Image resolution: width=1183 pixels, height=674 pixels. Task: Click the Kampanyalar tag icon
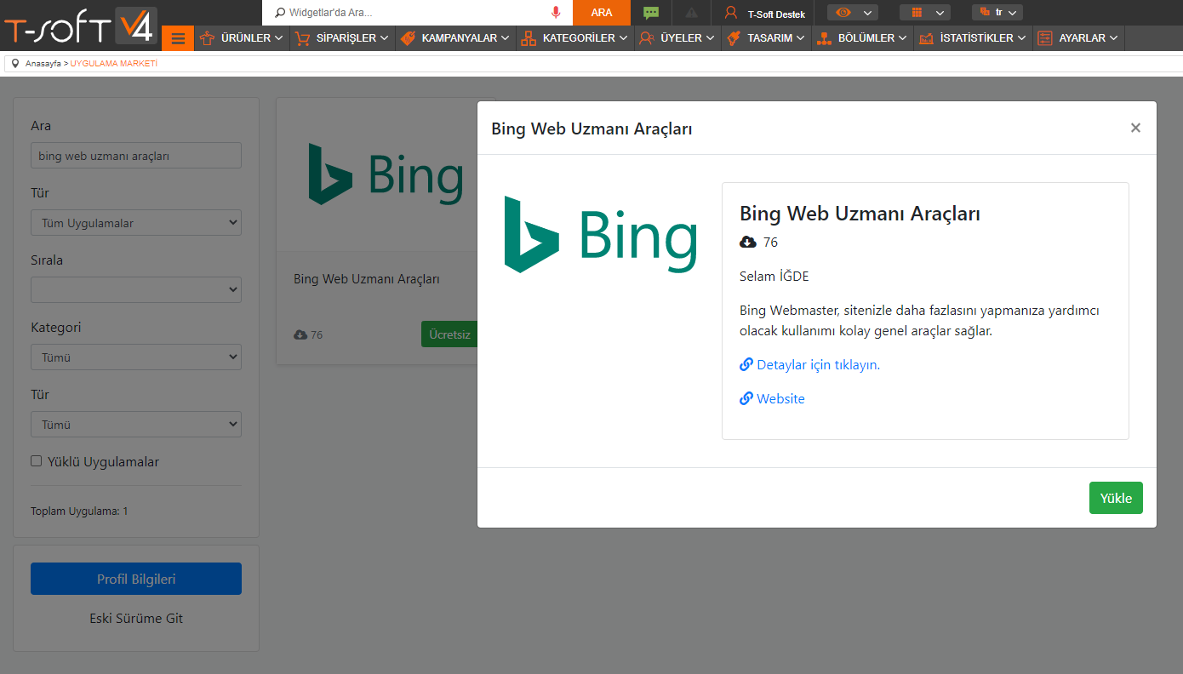tap(408, 38)
